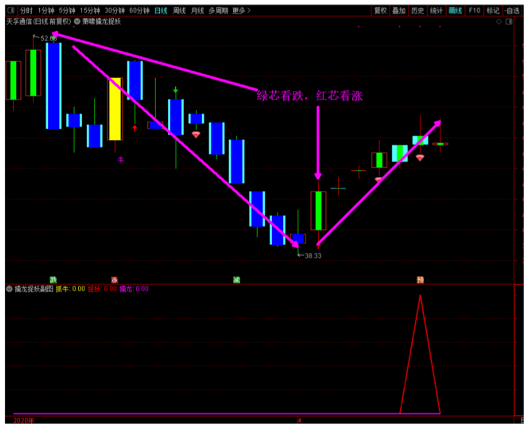
Task: Expand the 更多 period options
Action: click(x=241, y=11)
